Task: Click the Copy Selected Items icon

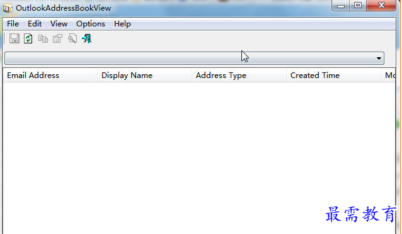Action: pos(43,38)
